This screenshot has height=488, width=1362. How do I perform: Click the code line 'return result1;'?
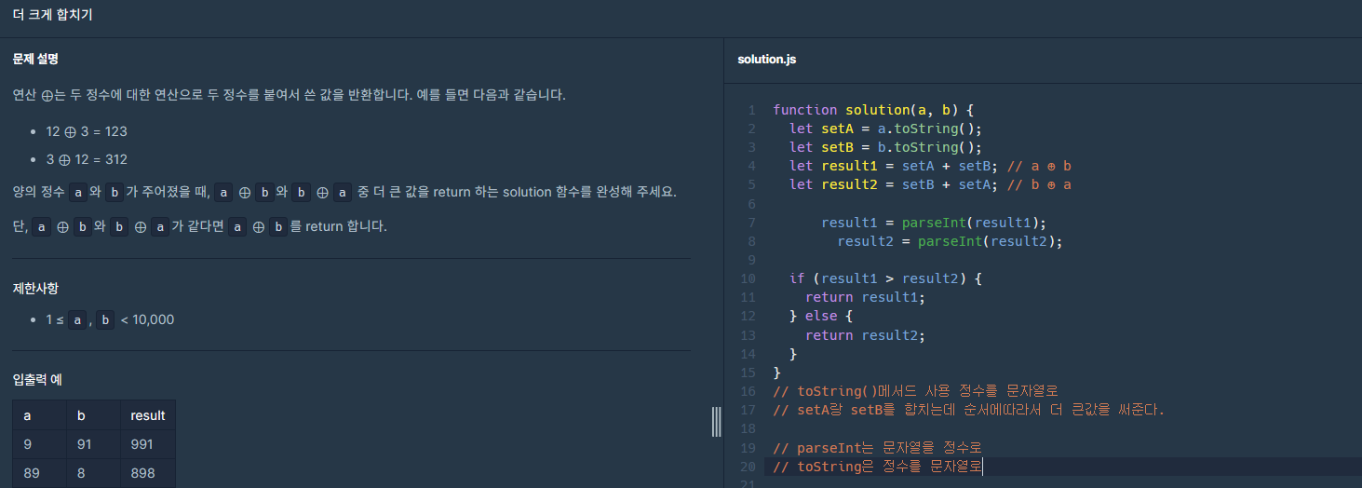point(866,297)
